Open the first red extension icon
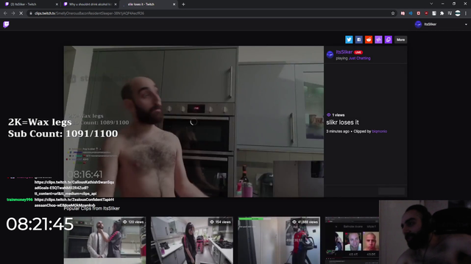The height and width of the screenshot is (264, 471). [x=403, y=13]
